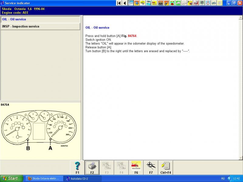Click the Service indicator window title icon
Image resolution: width=243 pixels, height=182 pixels.
pos(2,3)
